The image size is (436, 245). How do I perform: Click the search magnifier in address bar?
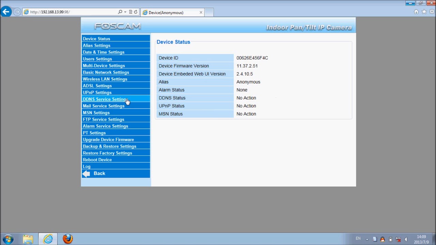coord(120,12)
